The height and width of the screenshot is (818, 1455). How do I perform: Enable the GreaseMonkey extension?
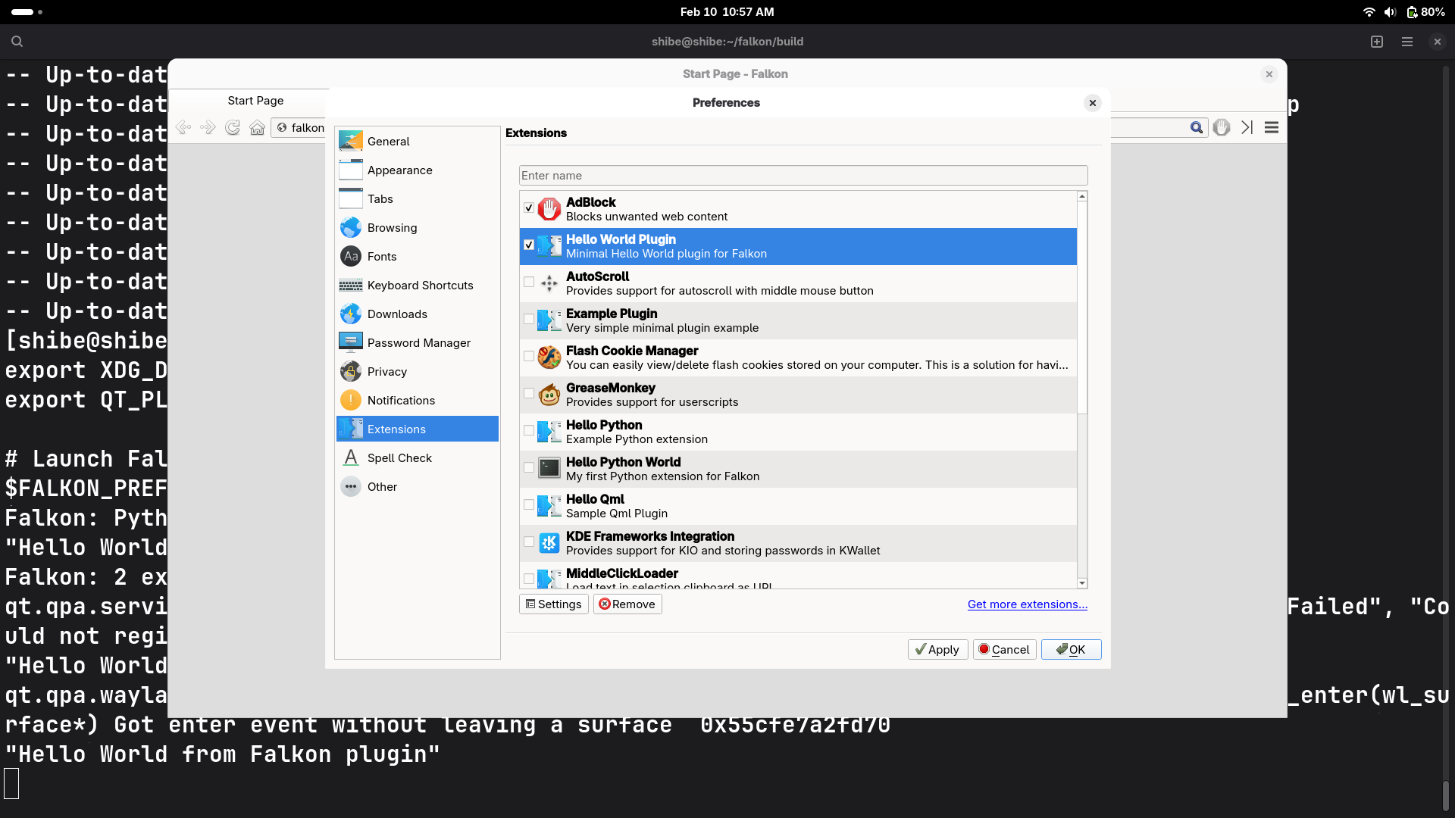coord(528,394)
